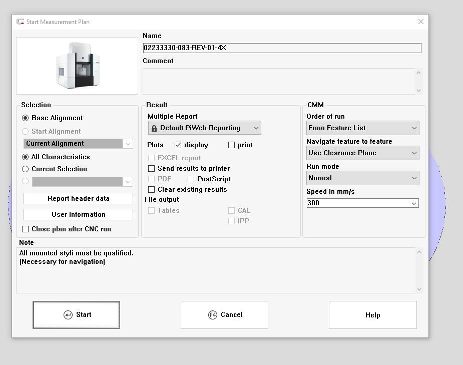This screenshot has height=365, width=463.
Task: Click the Note box scroll-down arrow
Action: 419,289
